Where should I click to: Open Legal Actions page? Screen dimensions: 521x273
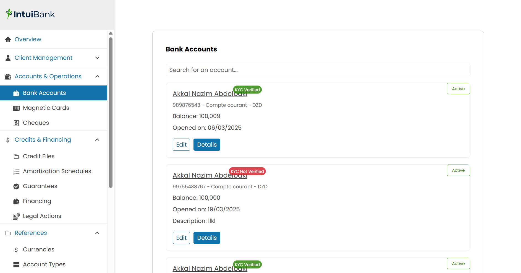coord(54,216)
